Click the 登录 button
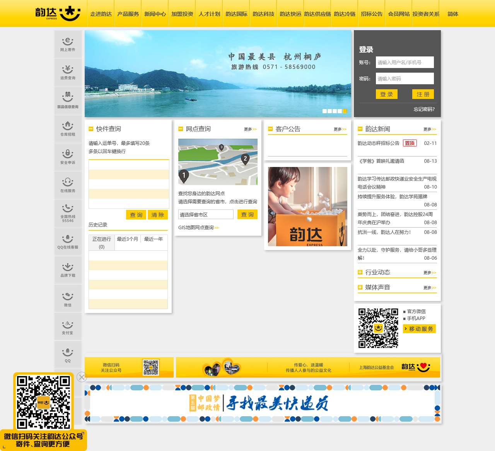 [x=387, y=94]
